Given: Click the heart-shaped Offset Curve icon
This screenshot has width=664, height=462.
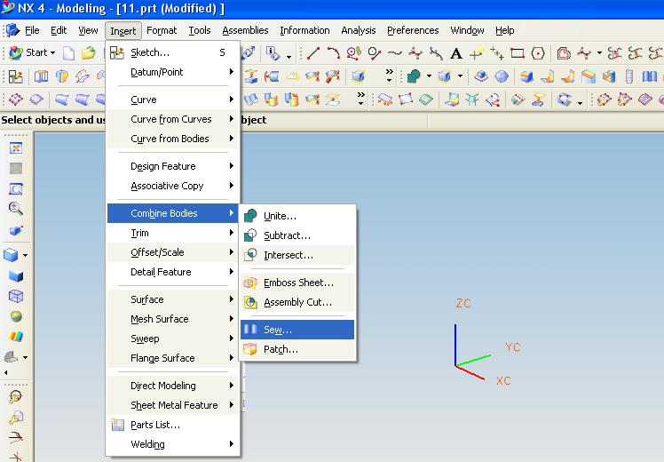Looking at the screenshot, I should [x=563, y=53].
